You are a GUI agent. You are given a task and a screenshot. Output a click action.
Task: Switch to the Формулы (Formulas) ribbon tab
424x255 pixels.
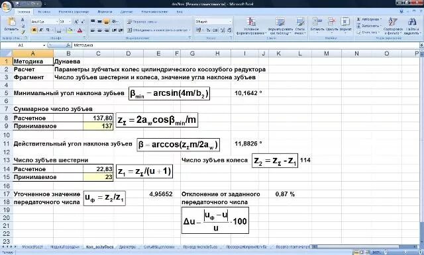coord(105,12)
